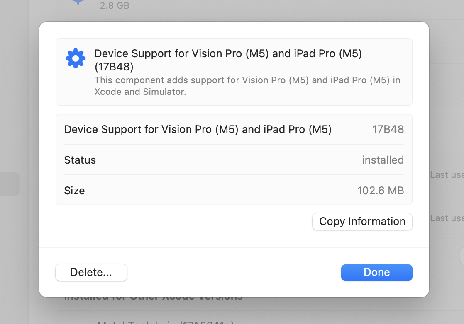Click the "Installed for Other Xcode Versions" heading
Viewport: 464px width, 324px height.
tap(154, 297)
